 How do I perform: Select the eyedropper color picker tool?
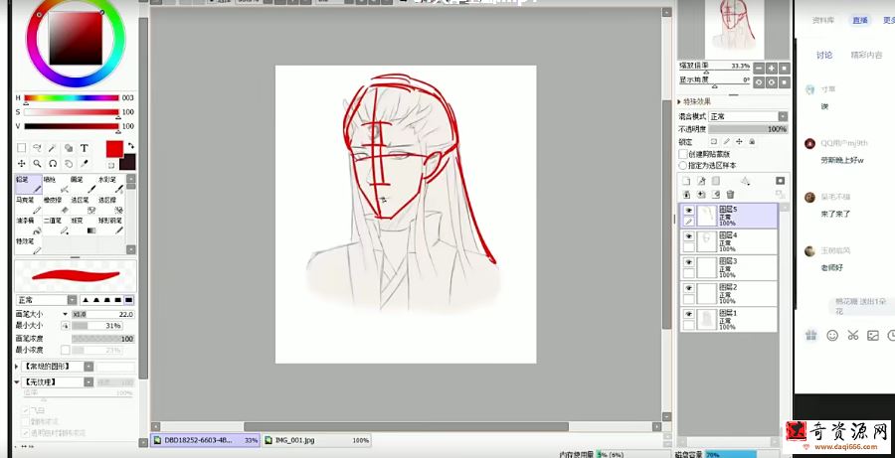[x=84, y=164]
